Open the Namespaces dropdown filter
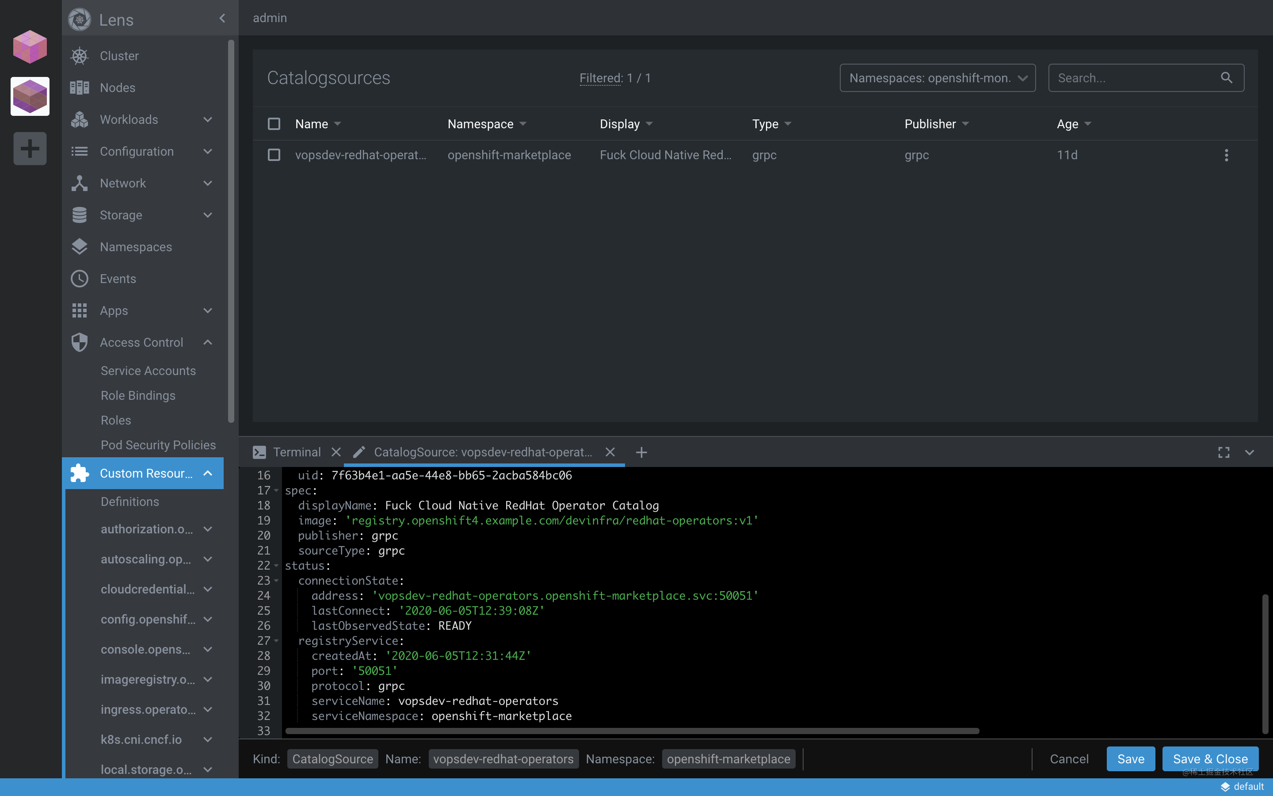 (x=937, y=77)
